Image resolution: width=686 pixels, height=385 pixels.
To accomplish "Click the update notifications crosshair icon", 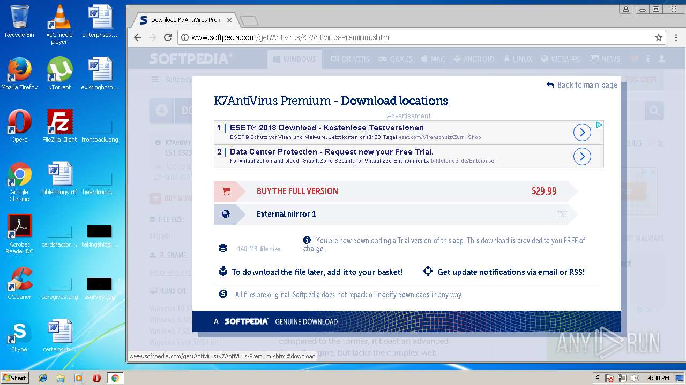I will [428, 271].
